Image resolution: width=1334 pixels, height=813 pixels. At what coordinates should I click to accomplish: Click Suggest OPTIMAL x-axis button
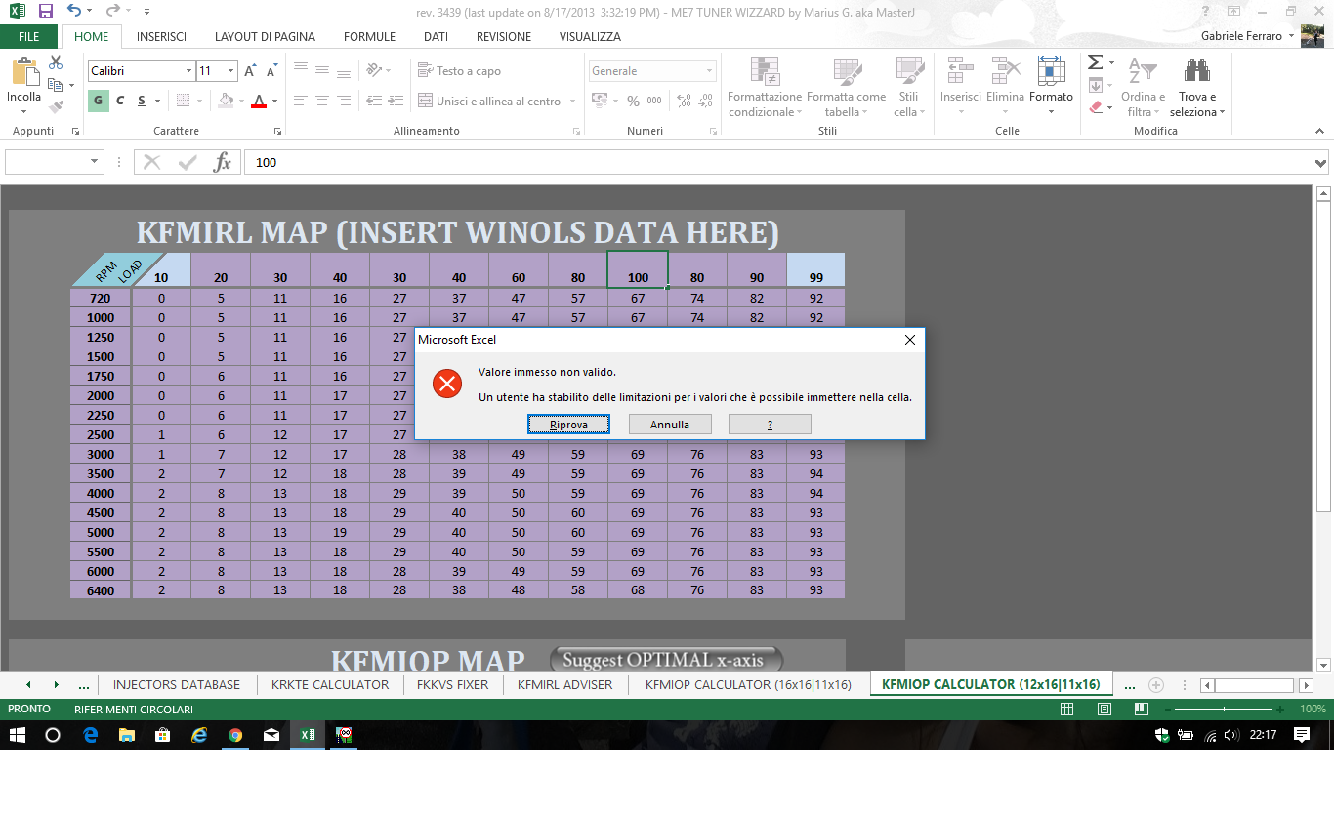click(x=666, y=660)
